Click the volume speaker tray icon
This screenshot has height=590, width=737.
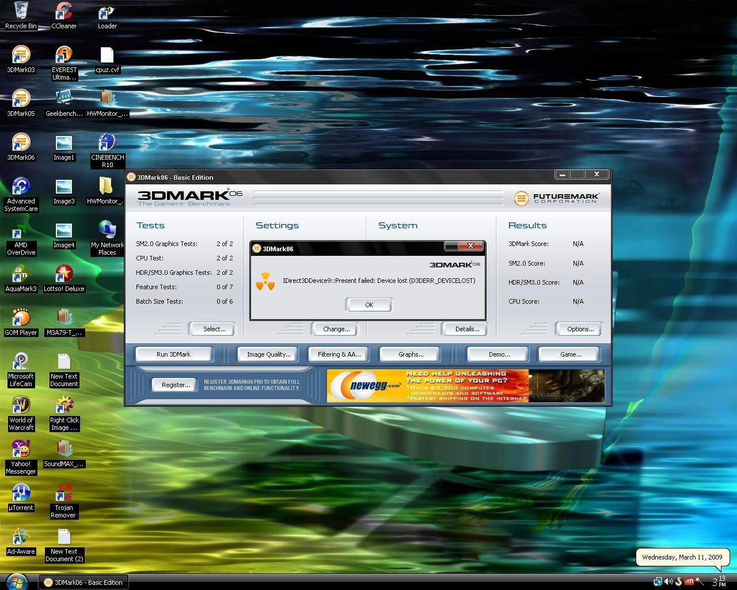tap(668, 582)
